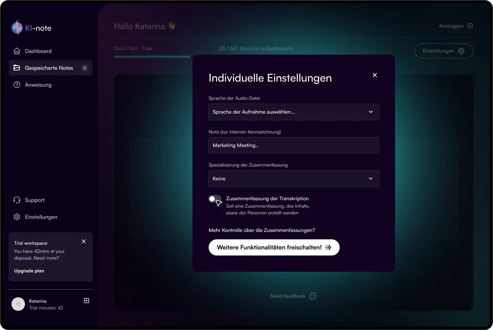
Task: Click the Dein Plan: Free text
Action: 133,48
